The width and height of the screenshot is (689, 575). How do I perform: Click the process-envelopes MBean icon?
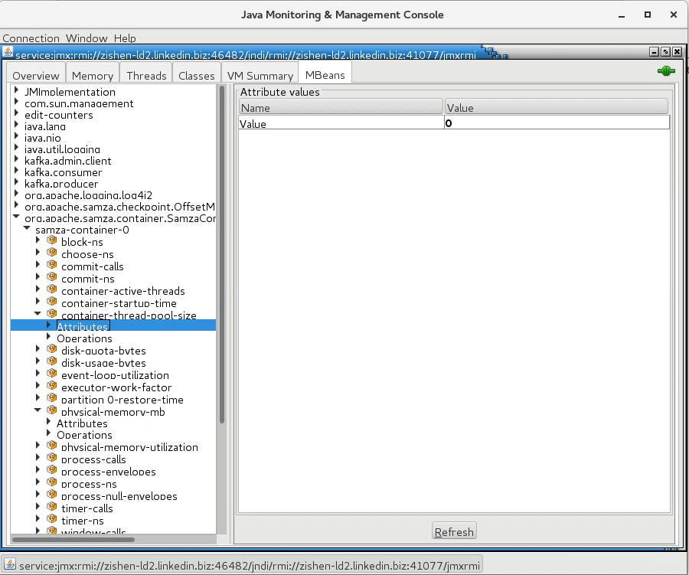click(52, 470)
